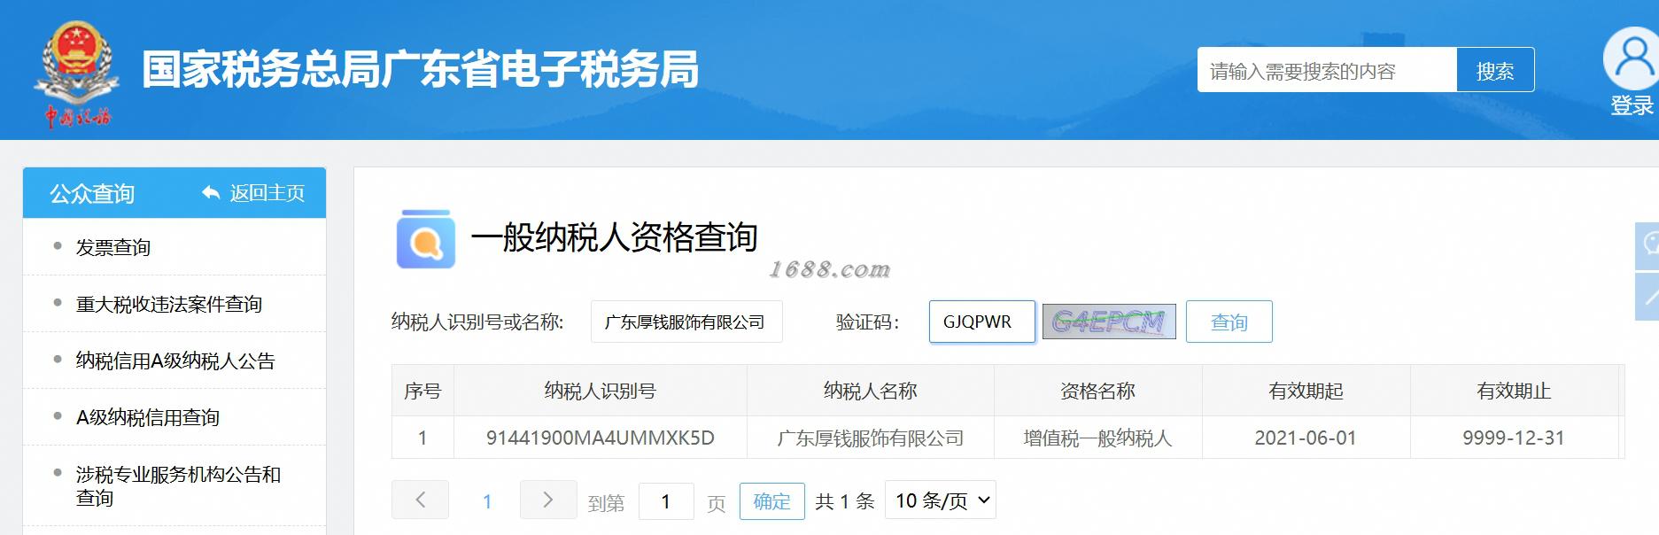Refresh the captcha verification image
1659x535 pixels.
pyautogui.click(x=1109, y=322)
